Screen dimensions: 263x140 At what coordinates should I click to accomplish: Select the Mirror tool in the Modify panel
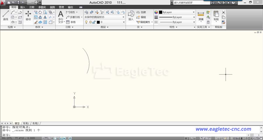pos(45,17)
